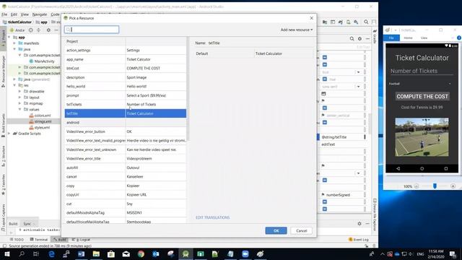Viewport: 462px width, 260px height.
Task: Open the View menu in Android Studio
Action: (25, 14)
